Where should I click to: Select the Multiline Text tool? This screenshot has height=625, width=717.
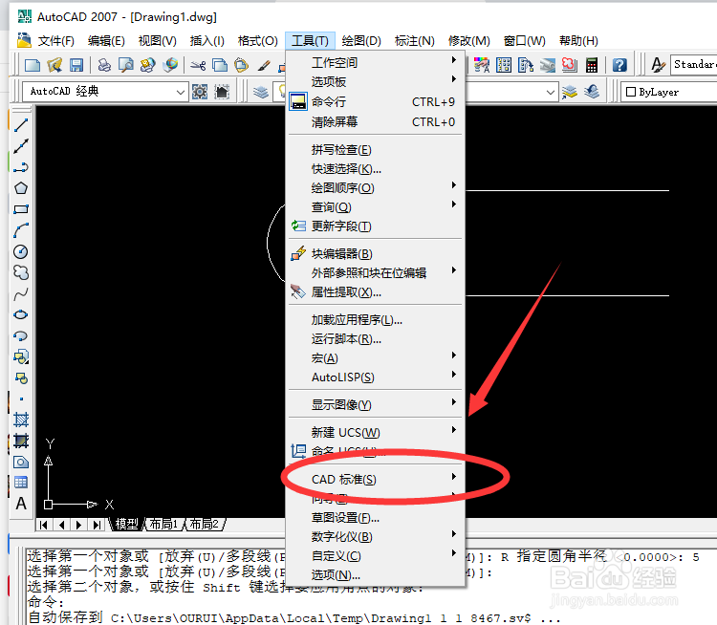[21, 504]
